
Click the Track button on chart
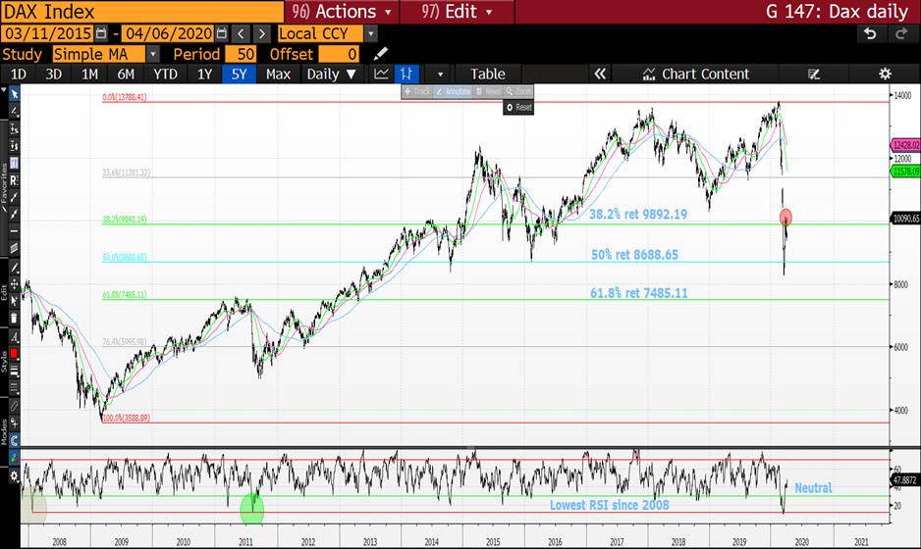click(417, 91)
